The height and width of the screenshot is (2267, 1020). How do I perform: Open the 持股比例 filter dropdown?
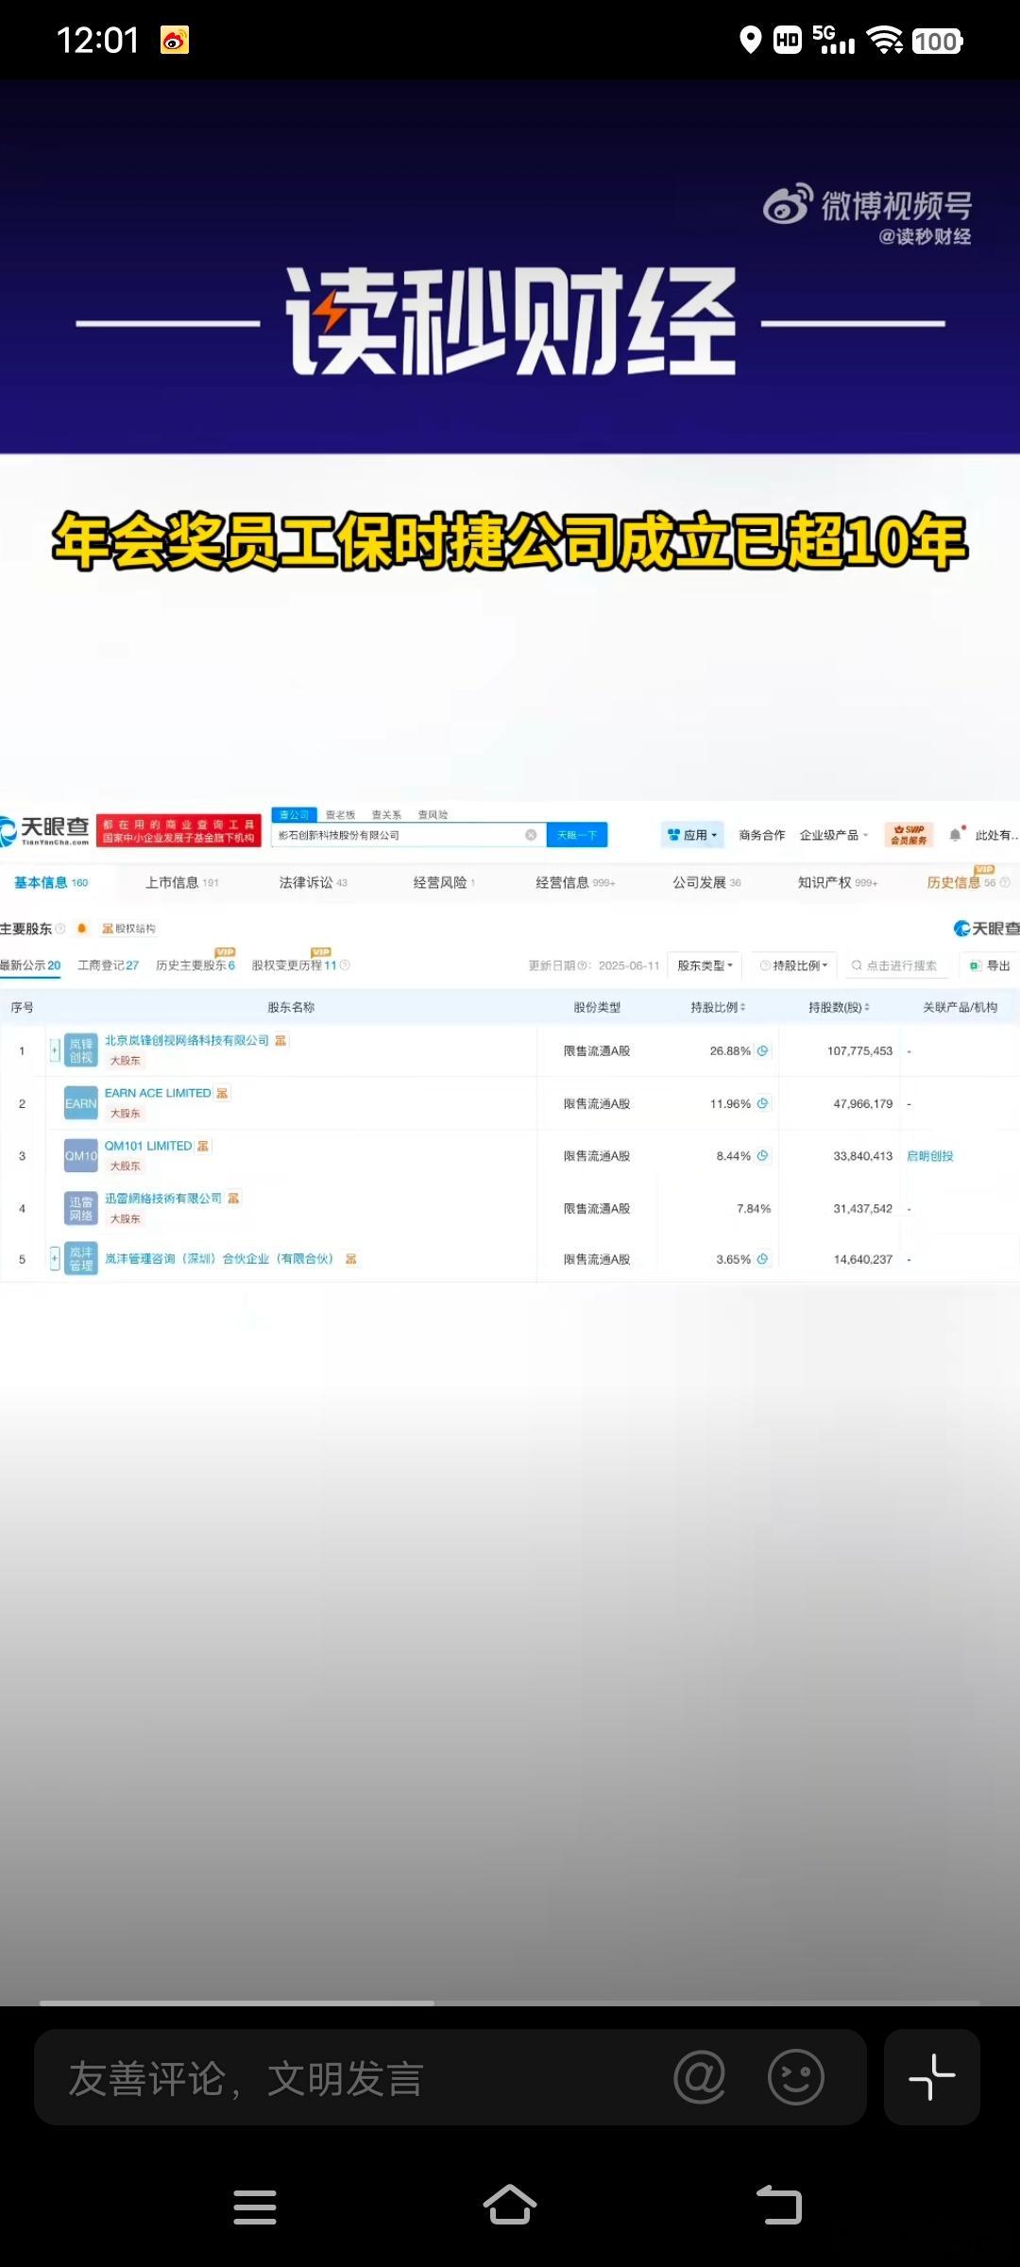[795, 965]
